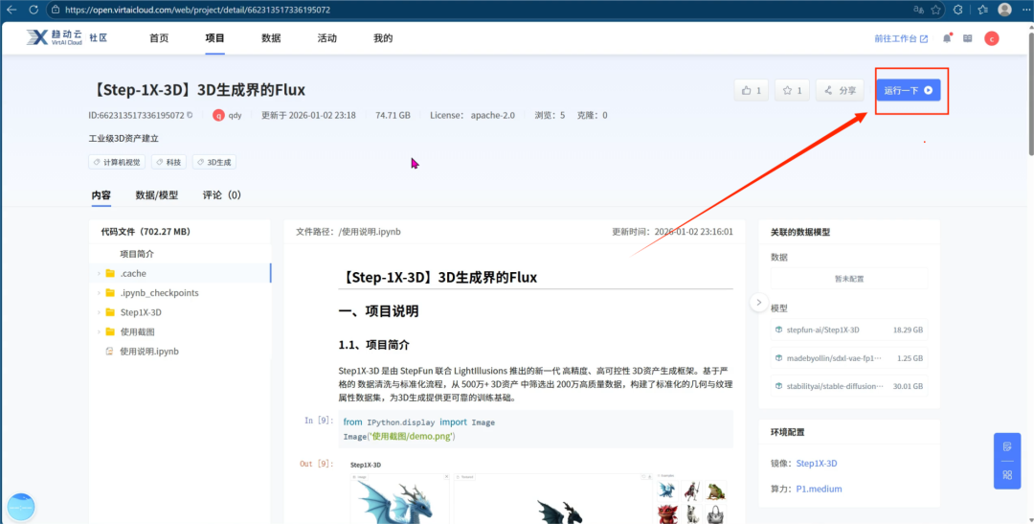The image size is (1034, 524).
Task: Click the cube icon beside madebyollin/sdxl-vae-fp1
Action: pos(778,357)
